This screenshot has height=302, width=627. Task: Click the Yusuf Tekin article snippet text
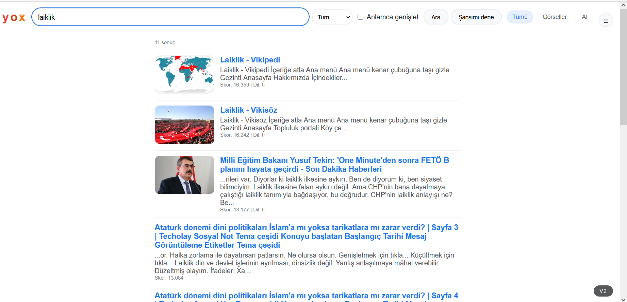click(336, 191)
